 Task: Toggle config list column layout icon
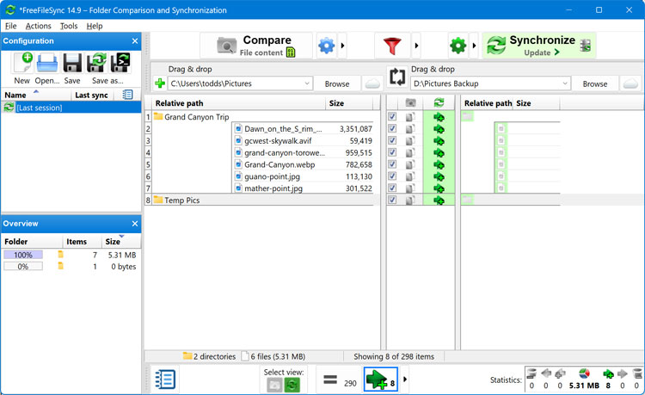pyautogui.click(x=128, y=95)
